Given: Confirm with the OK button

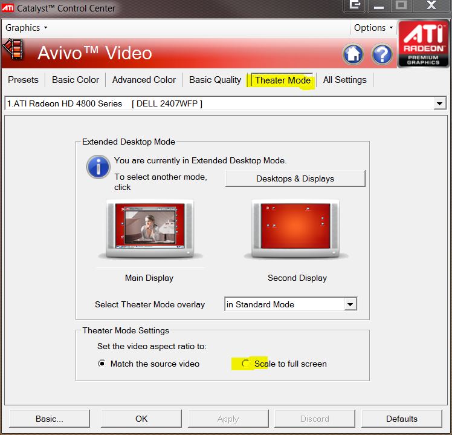Looking at the screenshot, I should (141, 419).
